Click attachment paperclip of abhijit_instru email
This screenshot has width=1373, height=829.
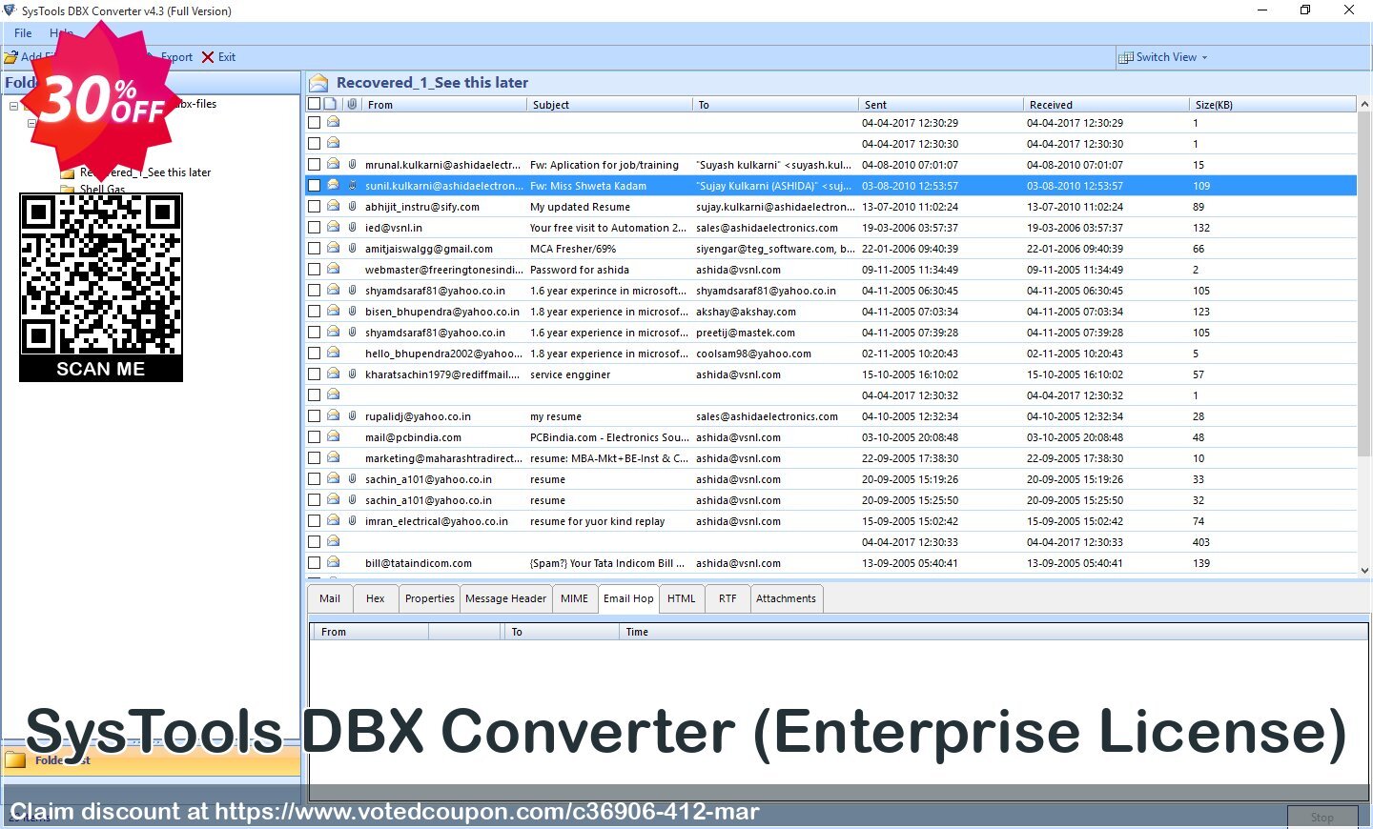pyautogui.click(x=352, y=206)
